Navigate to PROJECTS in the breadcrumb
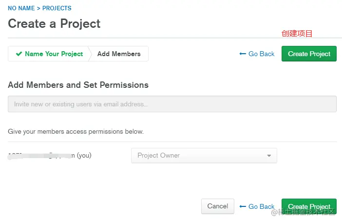342x223 pixels. (57, 8)
